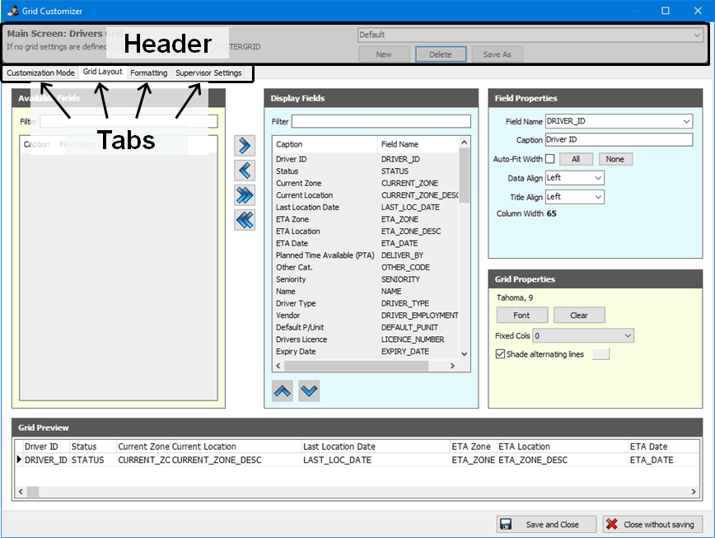
Task: Move selected field down with down arrow
Action: point(309,391)
